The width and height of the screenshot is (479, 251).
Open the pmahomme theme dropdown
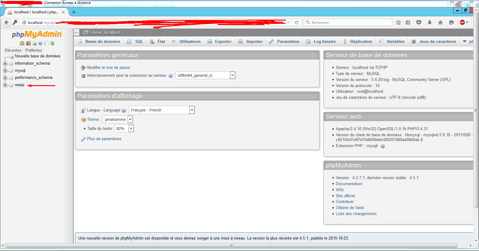[x=118, y=119]
